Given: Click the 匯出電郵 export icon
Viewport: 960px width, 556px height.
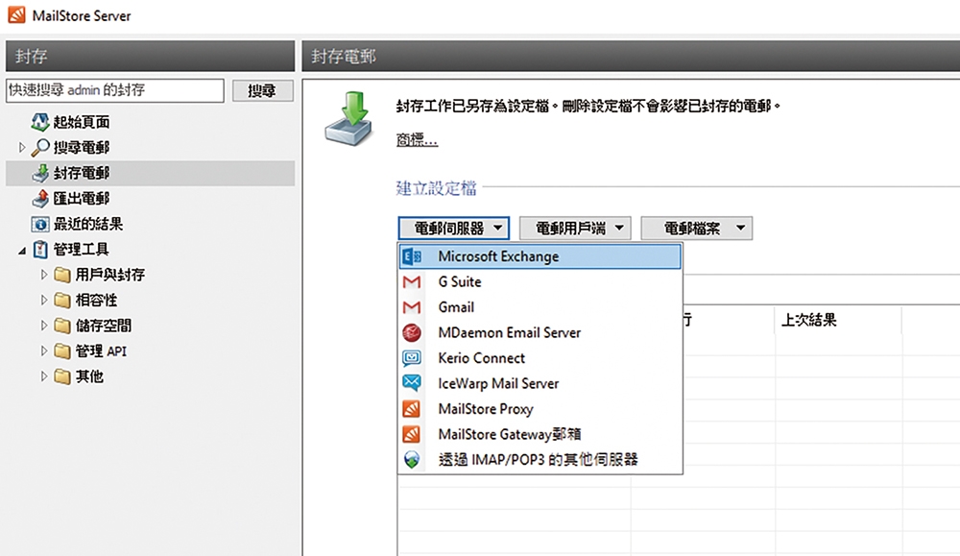Looking at the screenshot, I should click(40, 199).
